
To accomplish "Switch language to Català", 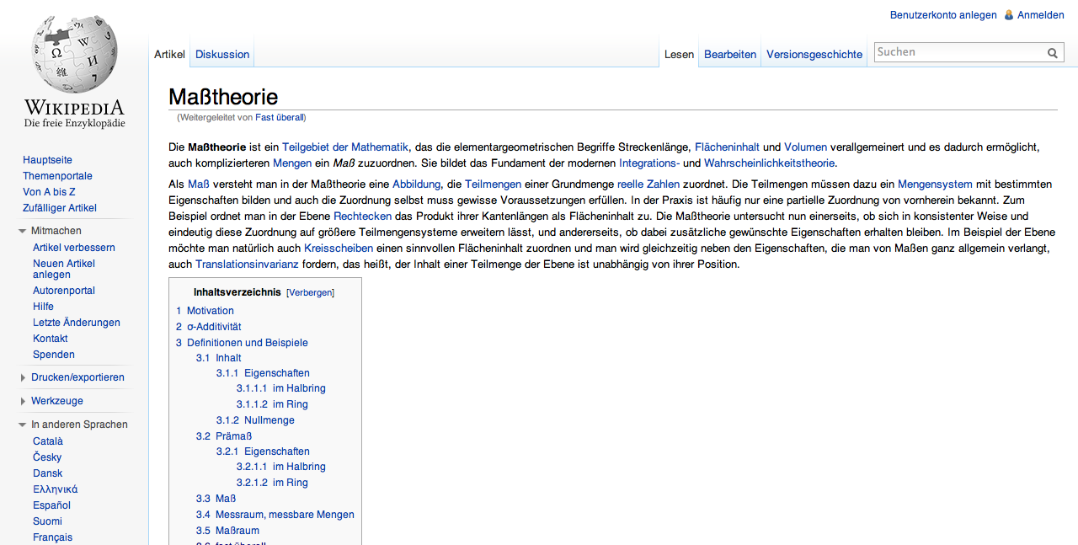I will [48, 441].
